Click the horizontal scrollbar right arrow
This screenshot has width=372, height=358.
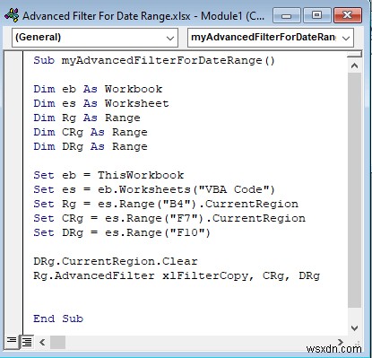click(x=340, y=341)
